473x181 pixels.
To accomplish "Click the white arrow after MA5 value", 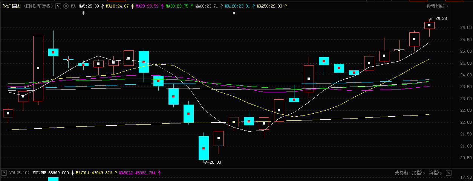I will pos(103,6).
